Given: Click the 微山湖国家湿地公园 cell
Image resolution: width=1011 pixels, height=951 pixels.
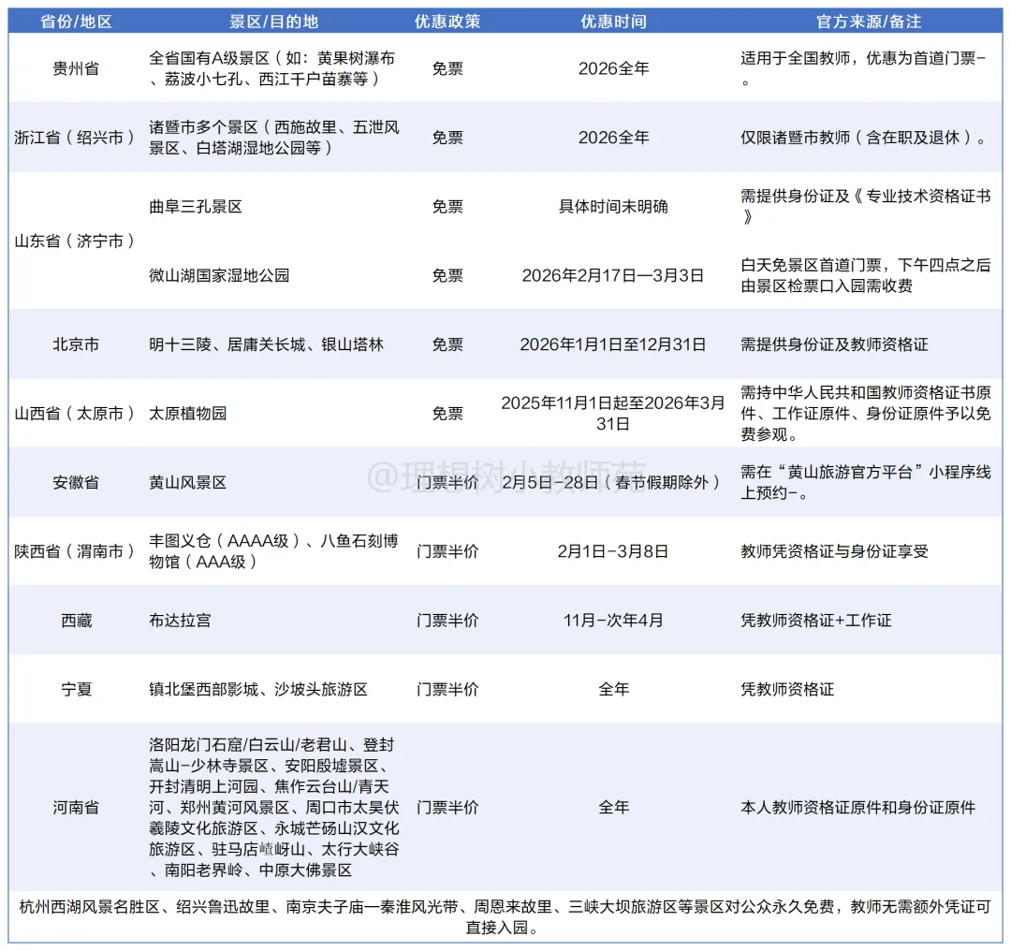Looking at the screenshot, I should [x=219, y=275].
